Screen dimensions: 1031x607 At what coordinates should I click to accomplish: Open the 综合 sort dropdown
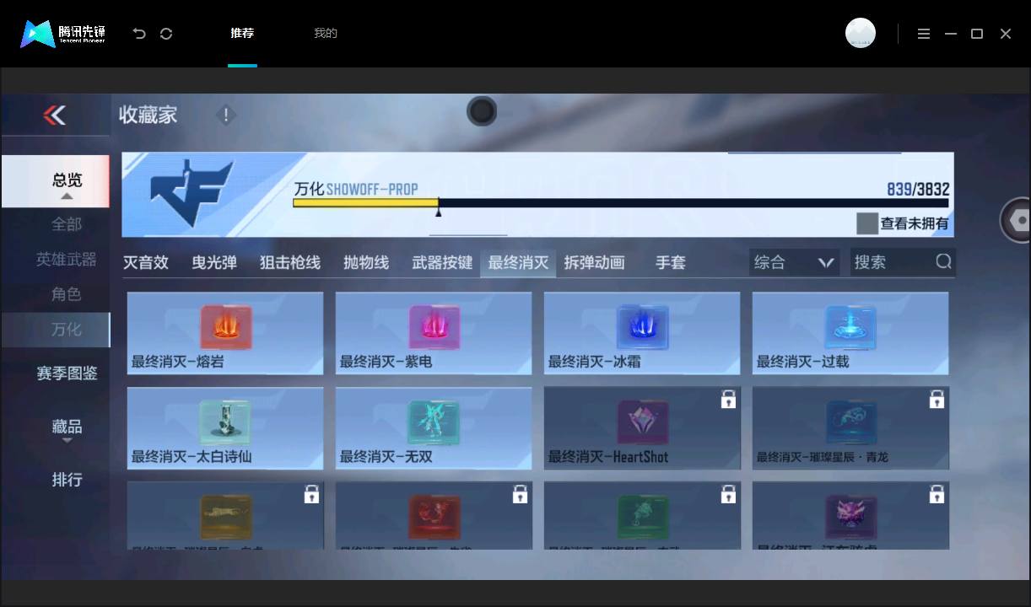[x=794, y=262]
